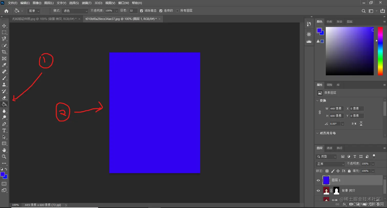Viewport: 387px width, 208px height.
Task: Toggle the layer filter on/off switch
Action: 374,156
